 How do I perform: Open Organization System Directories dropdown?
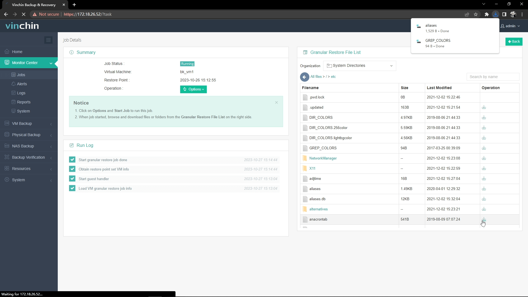[x=359, y=66]
